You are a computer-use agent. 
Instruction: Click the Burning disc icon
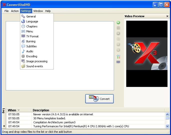click(23, 41)
